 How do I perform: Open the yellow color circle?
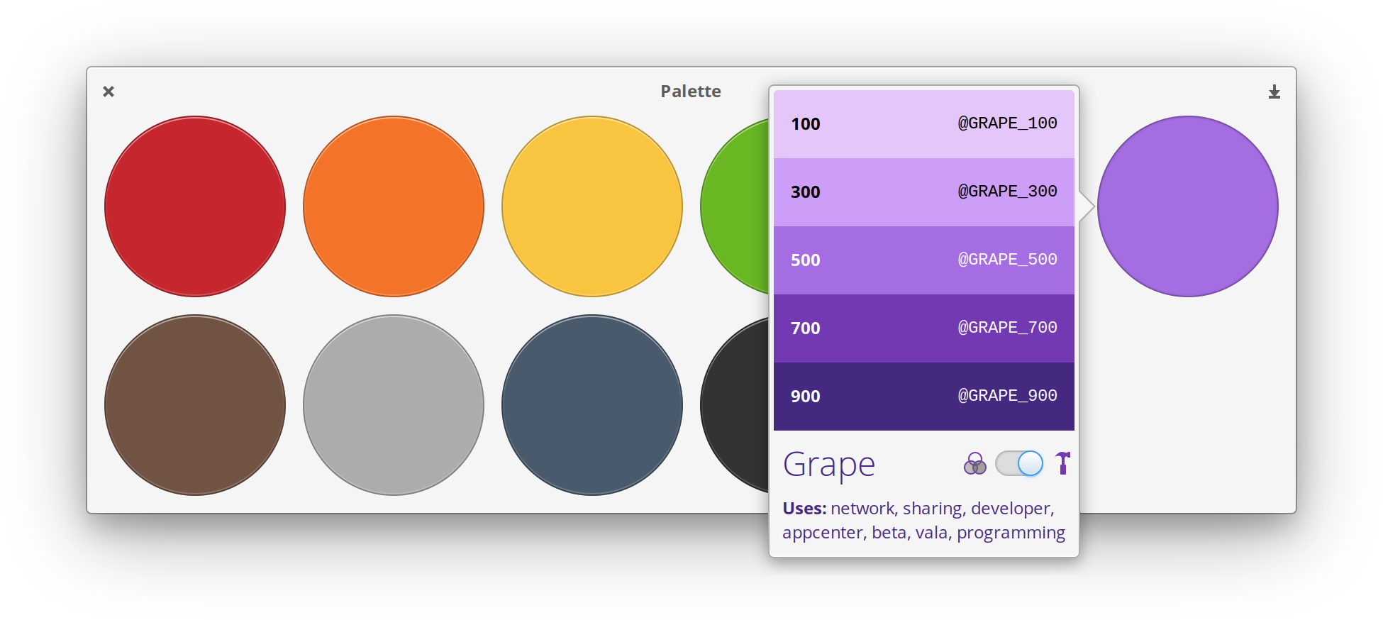click(x=592, y=206)
